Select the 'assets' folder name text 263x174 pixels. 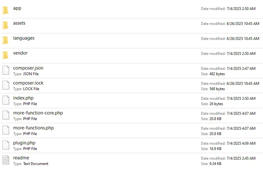point(19,23)
